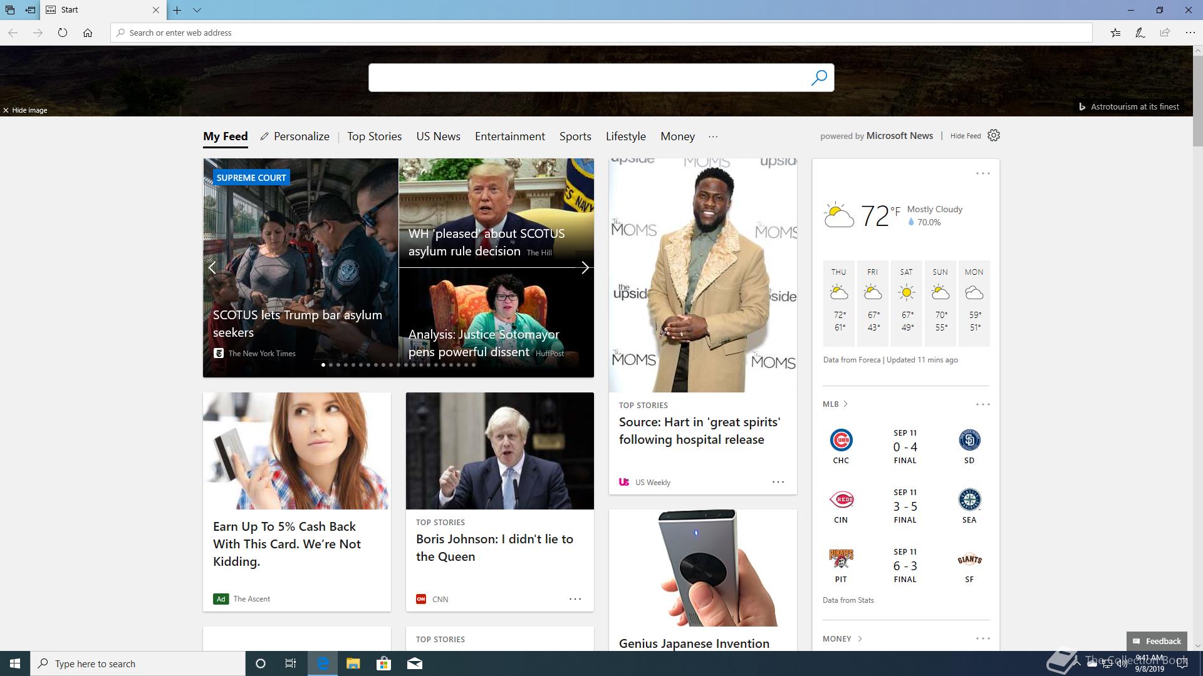Viewport: 1203px width, 676px height.
Task: Open Genius Japanese Invention story
Action: pos(694,643)
